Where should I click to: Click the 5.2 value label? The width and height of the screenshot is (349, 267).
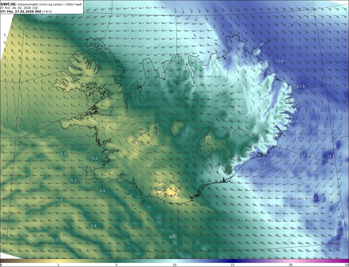coord(74,180)
